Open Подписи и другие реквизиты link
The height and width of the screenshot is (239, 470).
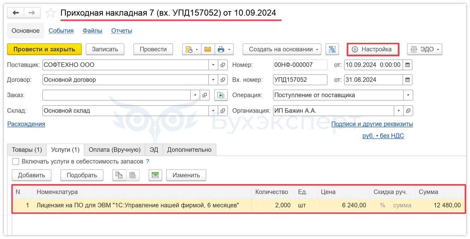pos(372,124)
